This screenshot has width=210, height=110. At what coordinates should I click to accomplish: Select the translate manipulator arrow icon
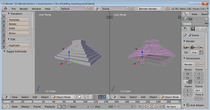104,97
